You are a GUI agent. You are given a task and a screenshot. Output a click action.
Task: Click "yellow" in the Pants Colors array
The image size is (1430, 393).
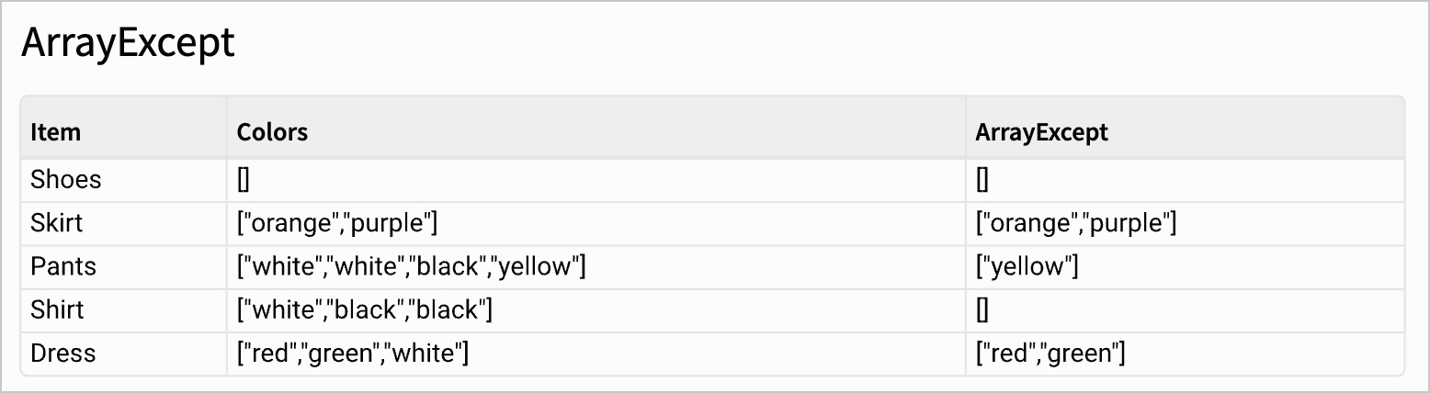pos(539,266)
